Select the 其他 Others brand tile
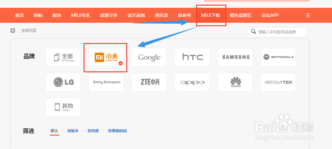This screenshot has height=149, width=332. point(63,107)
